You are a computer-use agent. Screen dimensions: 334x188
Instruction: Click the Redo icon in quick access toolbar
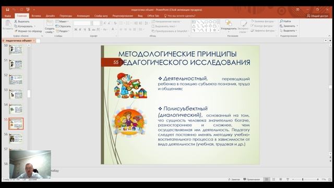pyautogui.click(x=21, y=9)
